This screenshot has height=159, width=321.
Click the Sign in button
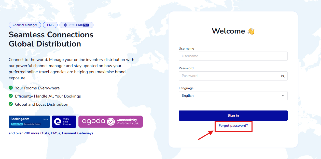pyautogui.click(x=233, y=116)
